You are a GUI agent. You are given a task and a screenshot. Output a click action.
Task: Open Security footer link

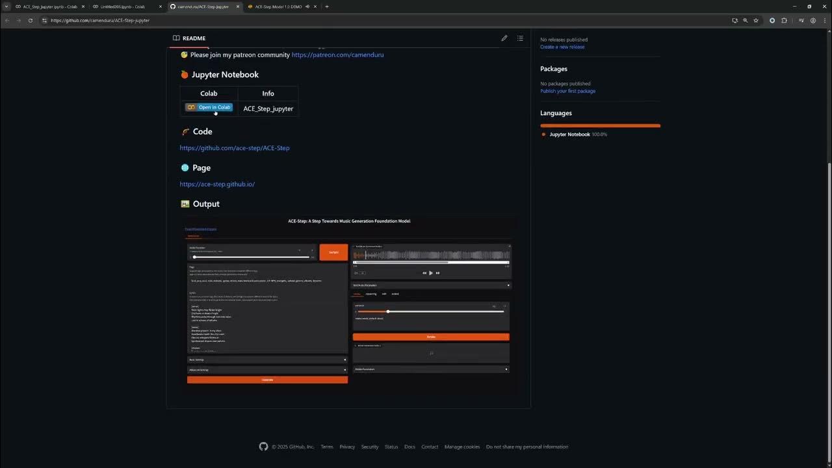370,447
